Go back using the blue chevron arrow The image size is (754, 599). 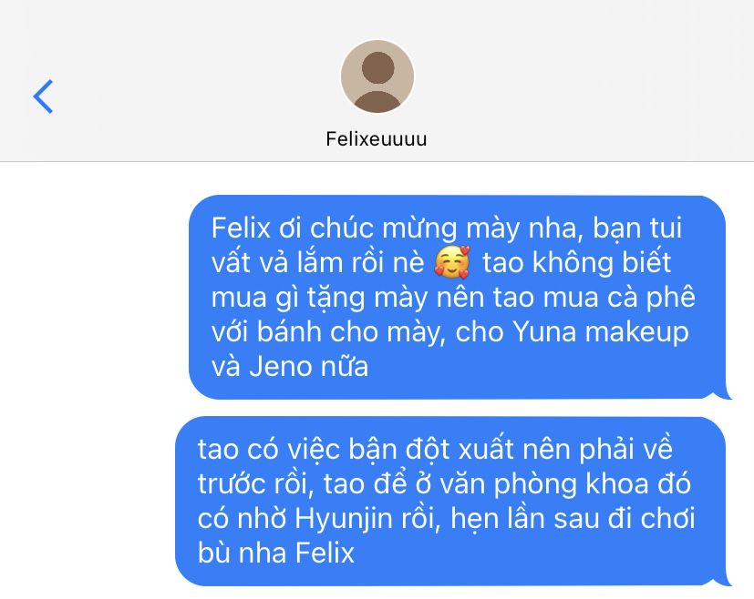(x=43, y=96)
